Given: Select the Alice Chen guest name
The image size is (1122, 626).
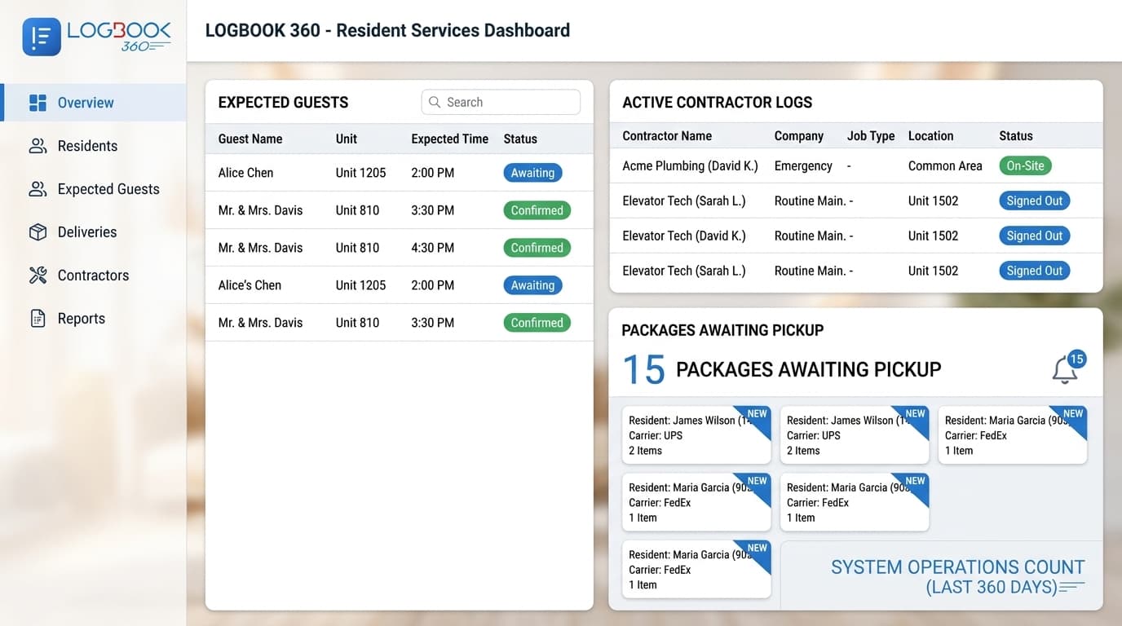Looking at the screenshot, I should point(245,173).
